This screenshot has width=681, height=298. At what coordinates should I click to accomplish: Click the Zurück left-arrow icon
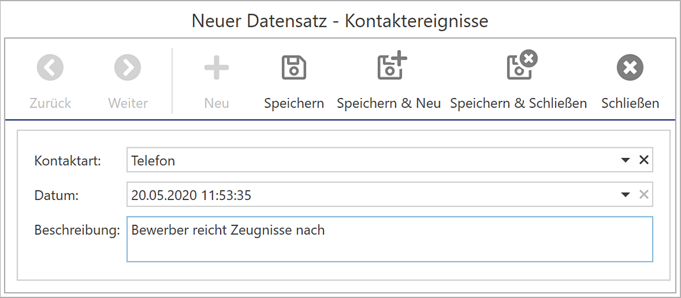[x=51, y=68]
